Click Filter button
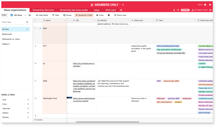Screen dimensions: 217x127 point(56,15)
